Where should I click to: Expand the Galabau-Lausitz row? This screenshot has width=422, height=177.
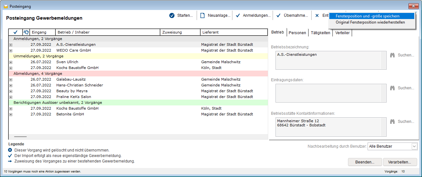click(x=11, y=80)
